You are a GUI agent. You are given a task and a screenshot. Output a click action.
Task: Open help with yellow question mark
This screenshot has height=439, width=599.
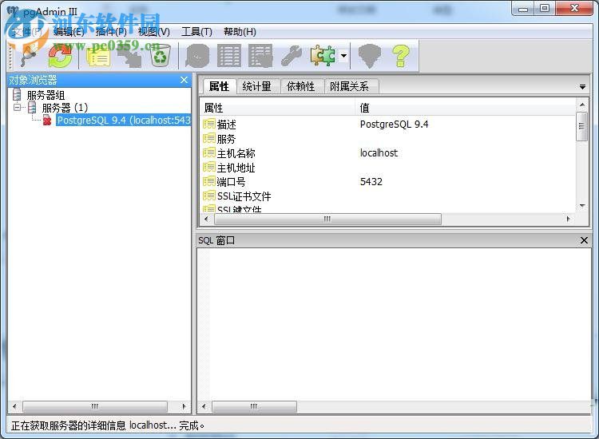pyautogui.click(x=401, y=56)
